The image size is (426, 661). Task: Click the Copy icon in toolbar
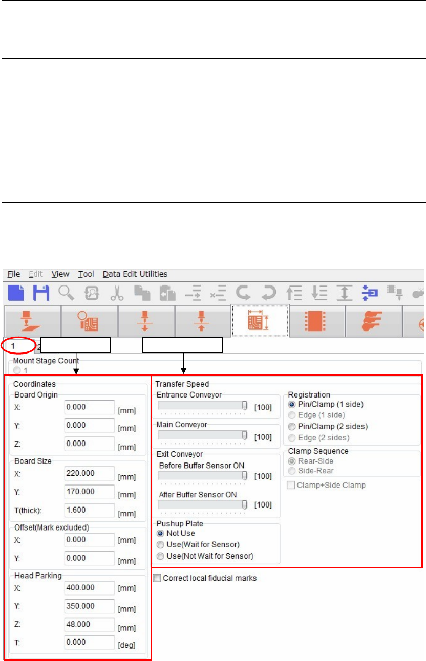142,293
